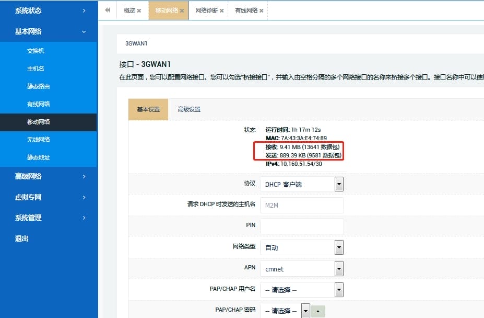Collapse the tab bar using the double-arrow icon
The height and width of the screenshot is (318, 484).
tap(108, 10)
